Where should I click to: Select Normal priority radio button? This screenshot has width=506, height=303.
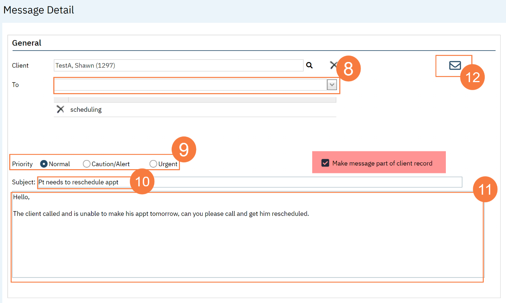(x=44, y=164)
